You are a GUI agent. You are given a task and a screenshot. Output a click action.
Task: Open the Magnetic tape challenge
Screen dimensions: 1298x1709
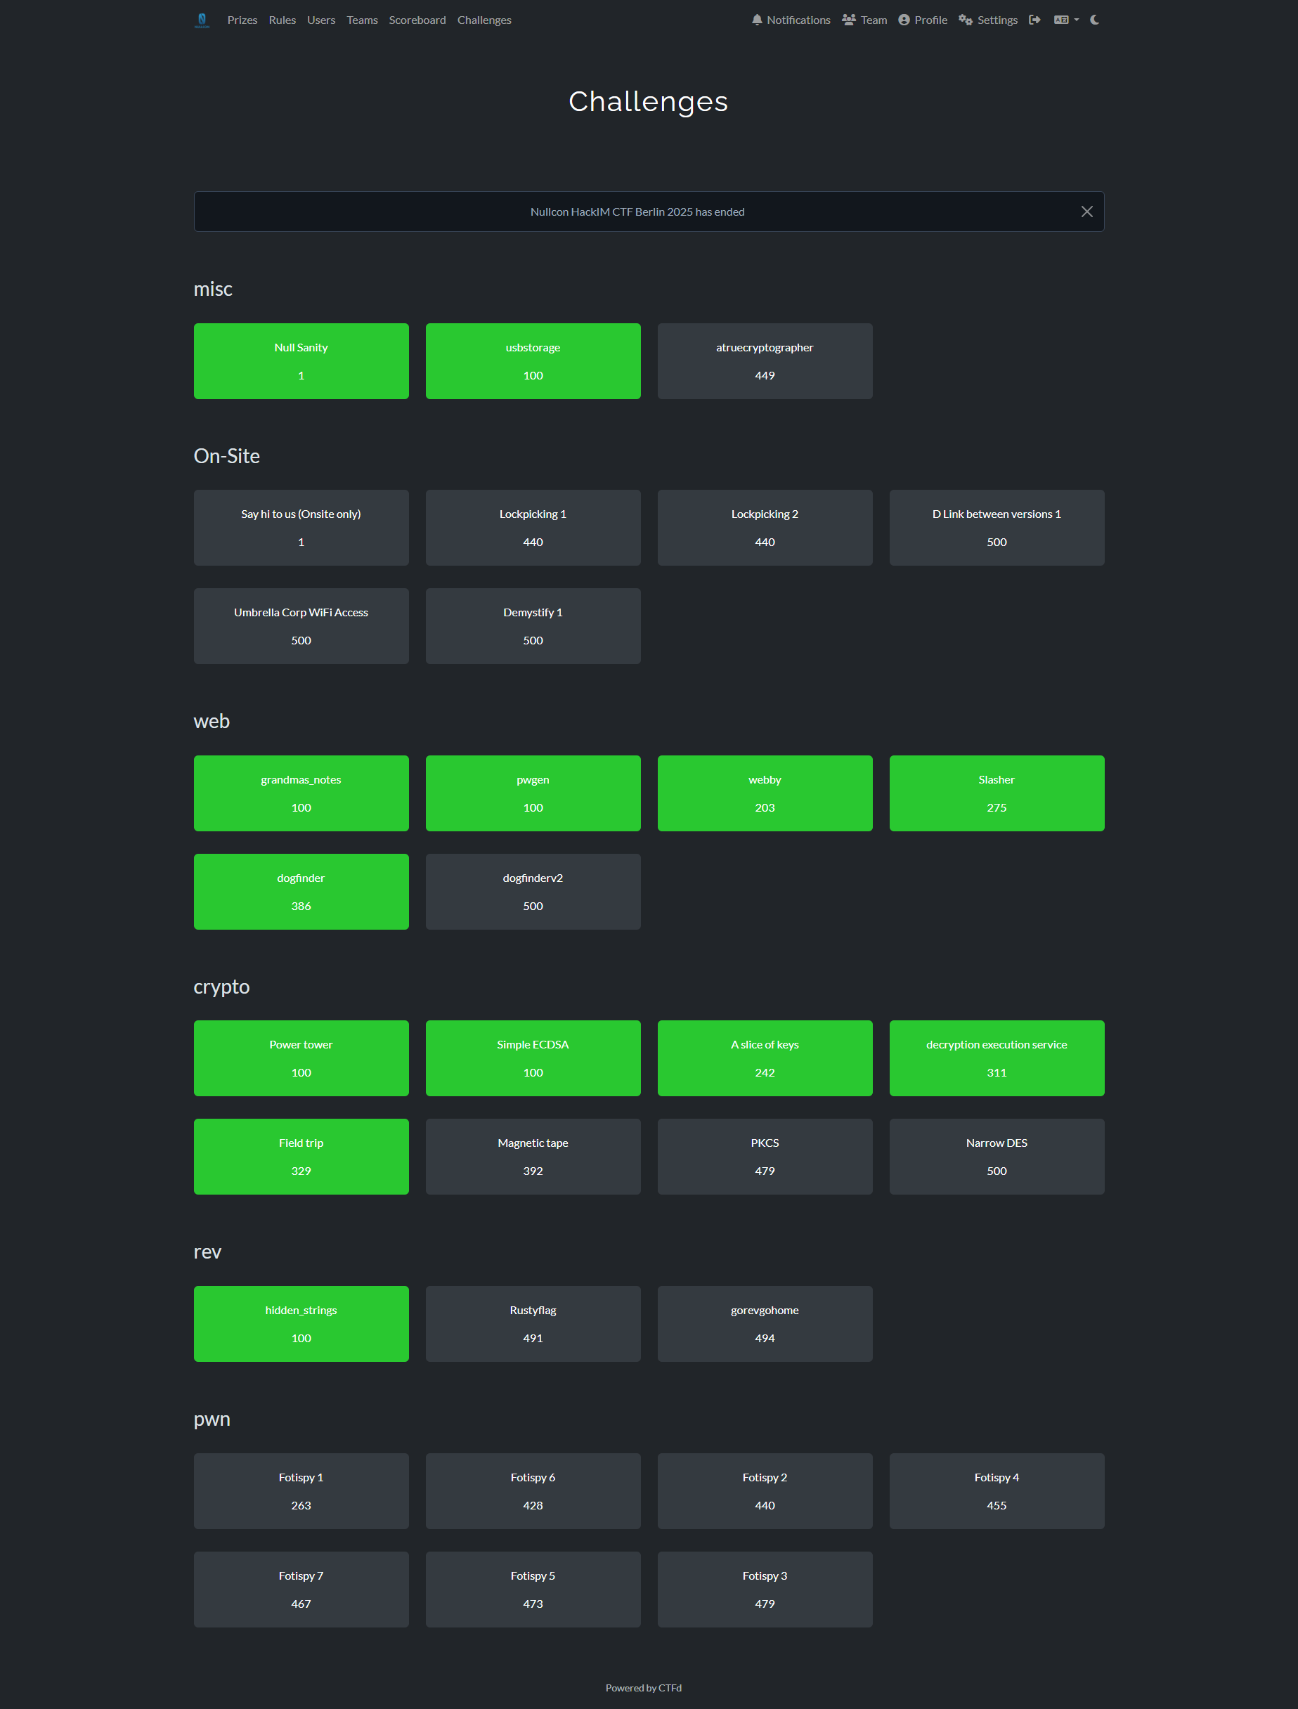533,1157
